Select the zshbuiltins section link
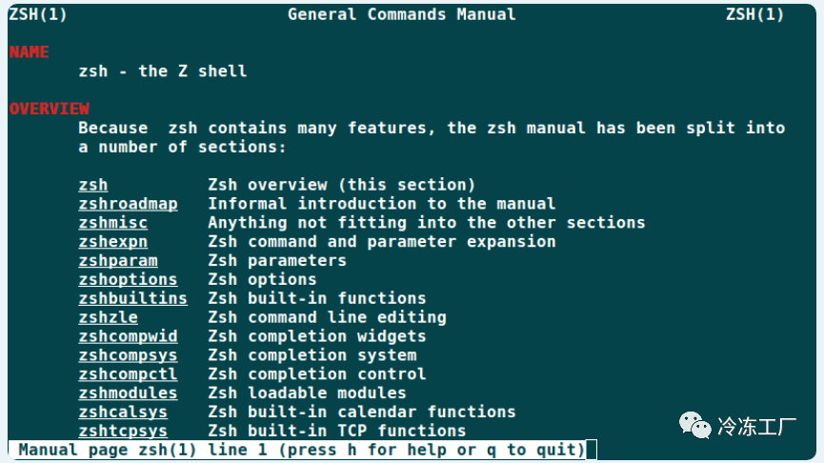Viewport: 824px width, 463px height. (133, 298)
